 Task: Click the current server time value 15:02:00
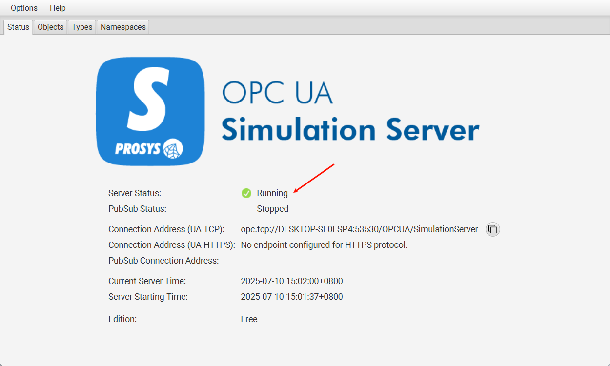pyautogui.click(x=292, y=281)
